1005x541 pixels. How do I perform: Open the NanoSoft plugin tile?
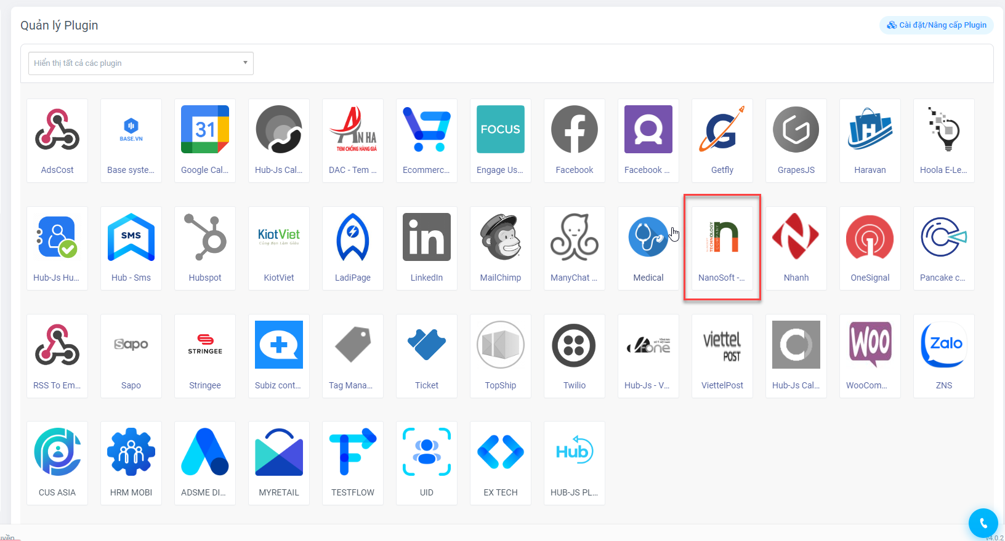(x=722, y=247)
